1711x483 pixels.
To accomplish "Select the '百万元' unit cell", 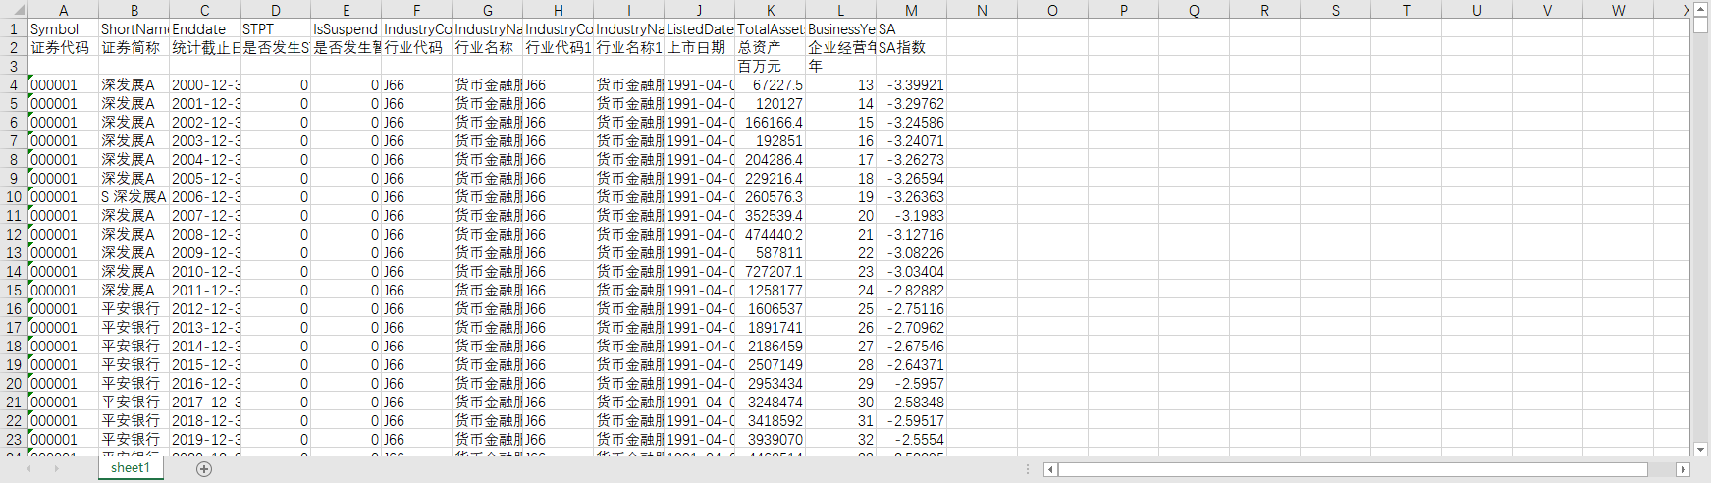I will coord(770,67).
